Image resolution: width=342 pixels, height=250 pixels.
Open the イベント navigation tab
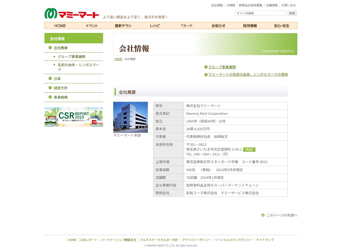pos(92,26)
